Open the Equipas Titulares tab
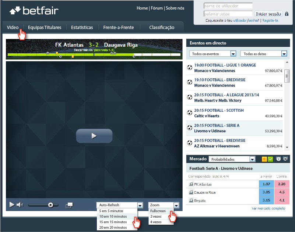295x232 pixels. (x=45, y=28)
